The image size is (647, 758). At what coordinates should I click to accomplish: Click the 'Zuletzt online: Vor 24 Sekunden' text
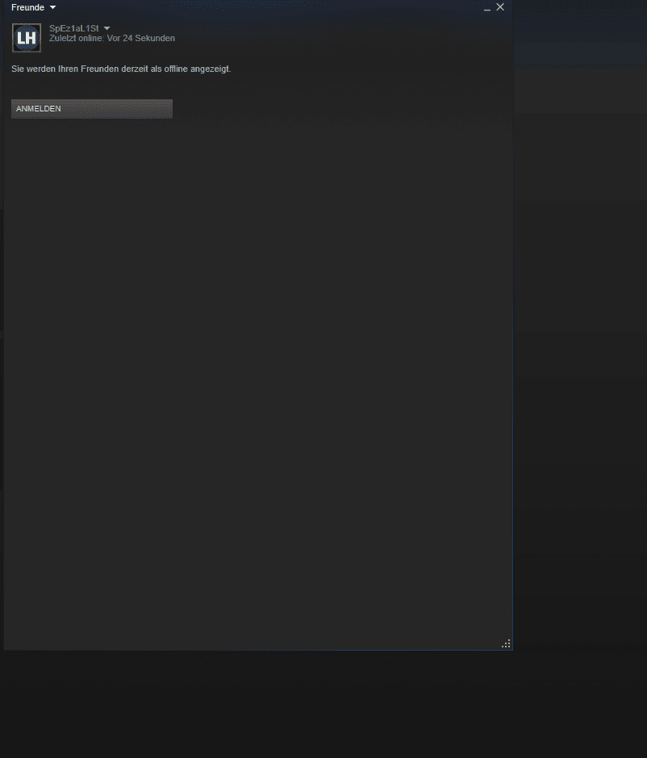pyautogui.click(x=112, y=38)
